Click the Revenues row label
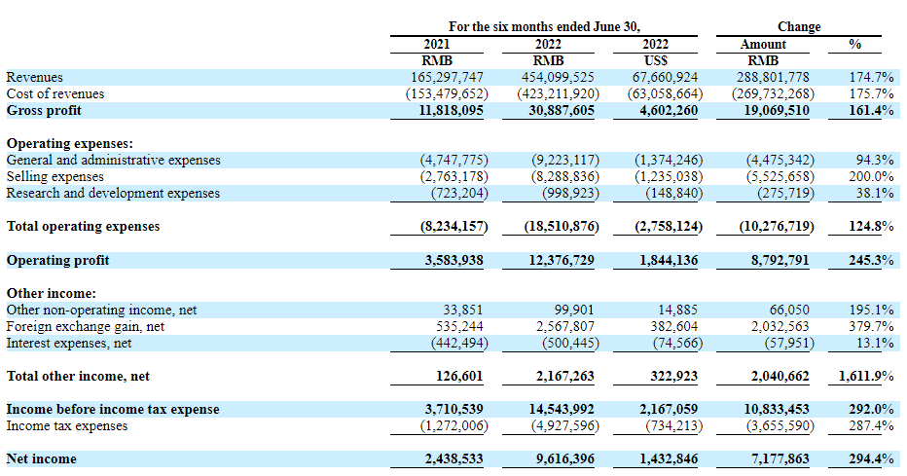 pos(34,77)
